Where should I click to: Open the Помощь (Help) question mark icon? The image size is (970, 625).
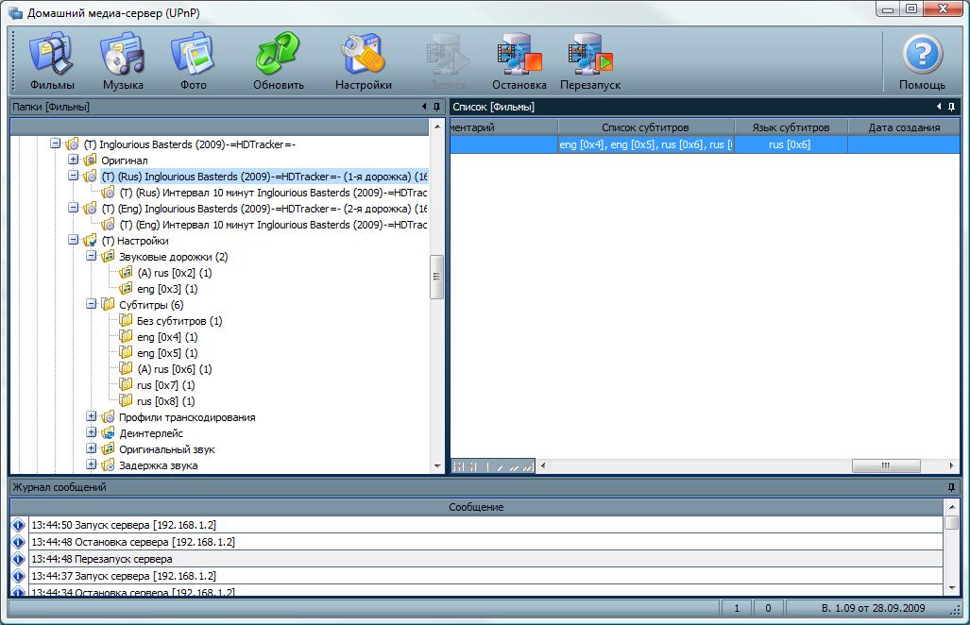[922, 55]
